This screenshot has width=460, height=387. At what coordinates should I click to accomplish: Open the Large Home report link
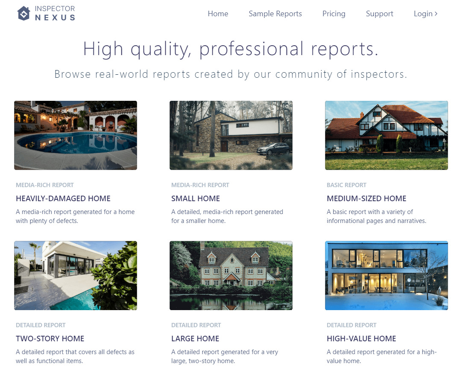click(x=195, y=338)
